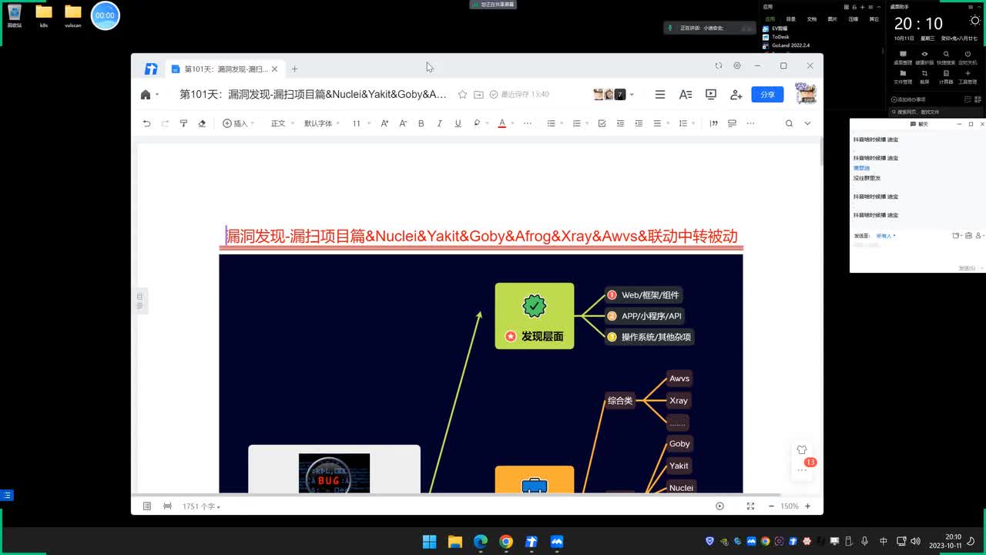Click the 150% zoom level
986x555 pixels.
click(790, 506)
